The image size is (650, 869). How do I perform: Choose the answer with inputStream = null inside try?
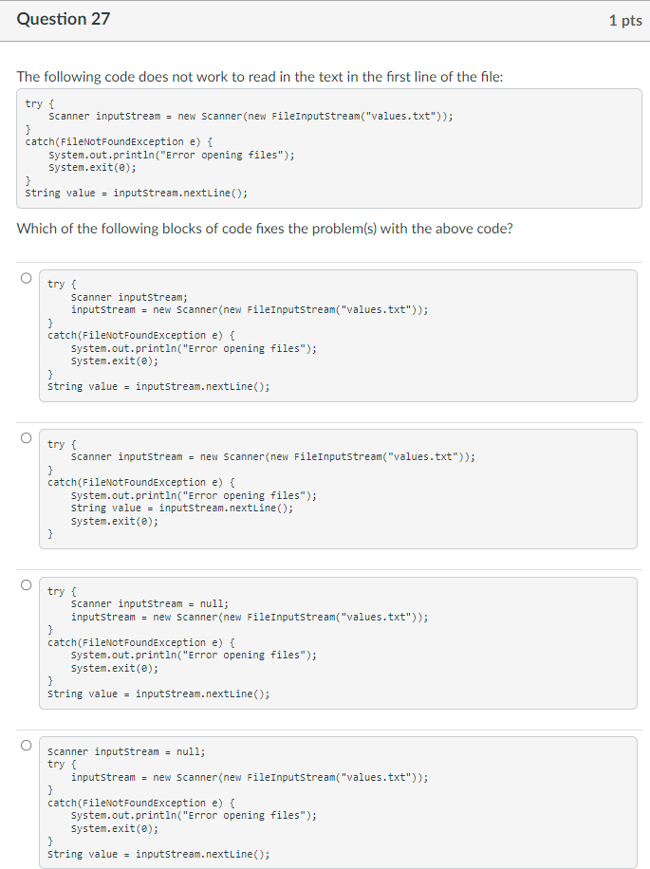pyautogui.click(x=25, y=584)
